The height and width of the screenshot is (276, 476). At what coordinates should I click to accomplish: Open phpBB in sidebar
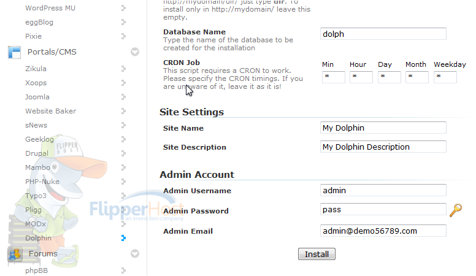(x=36, y=270)
